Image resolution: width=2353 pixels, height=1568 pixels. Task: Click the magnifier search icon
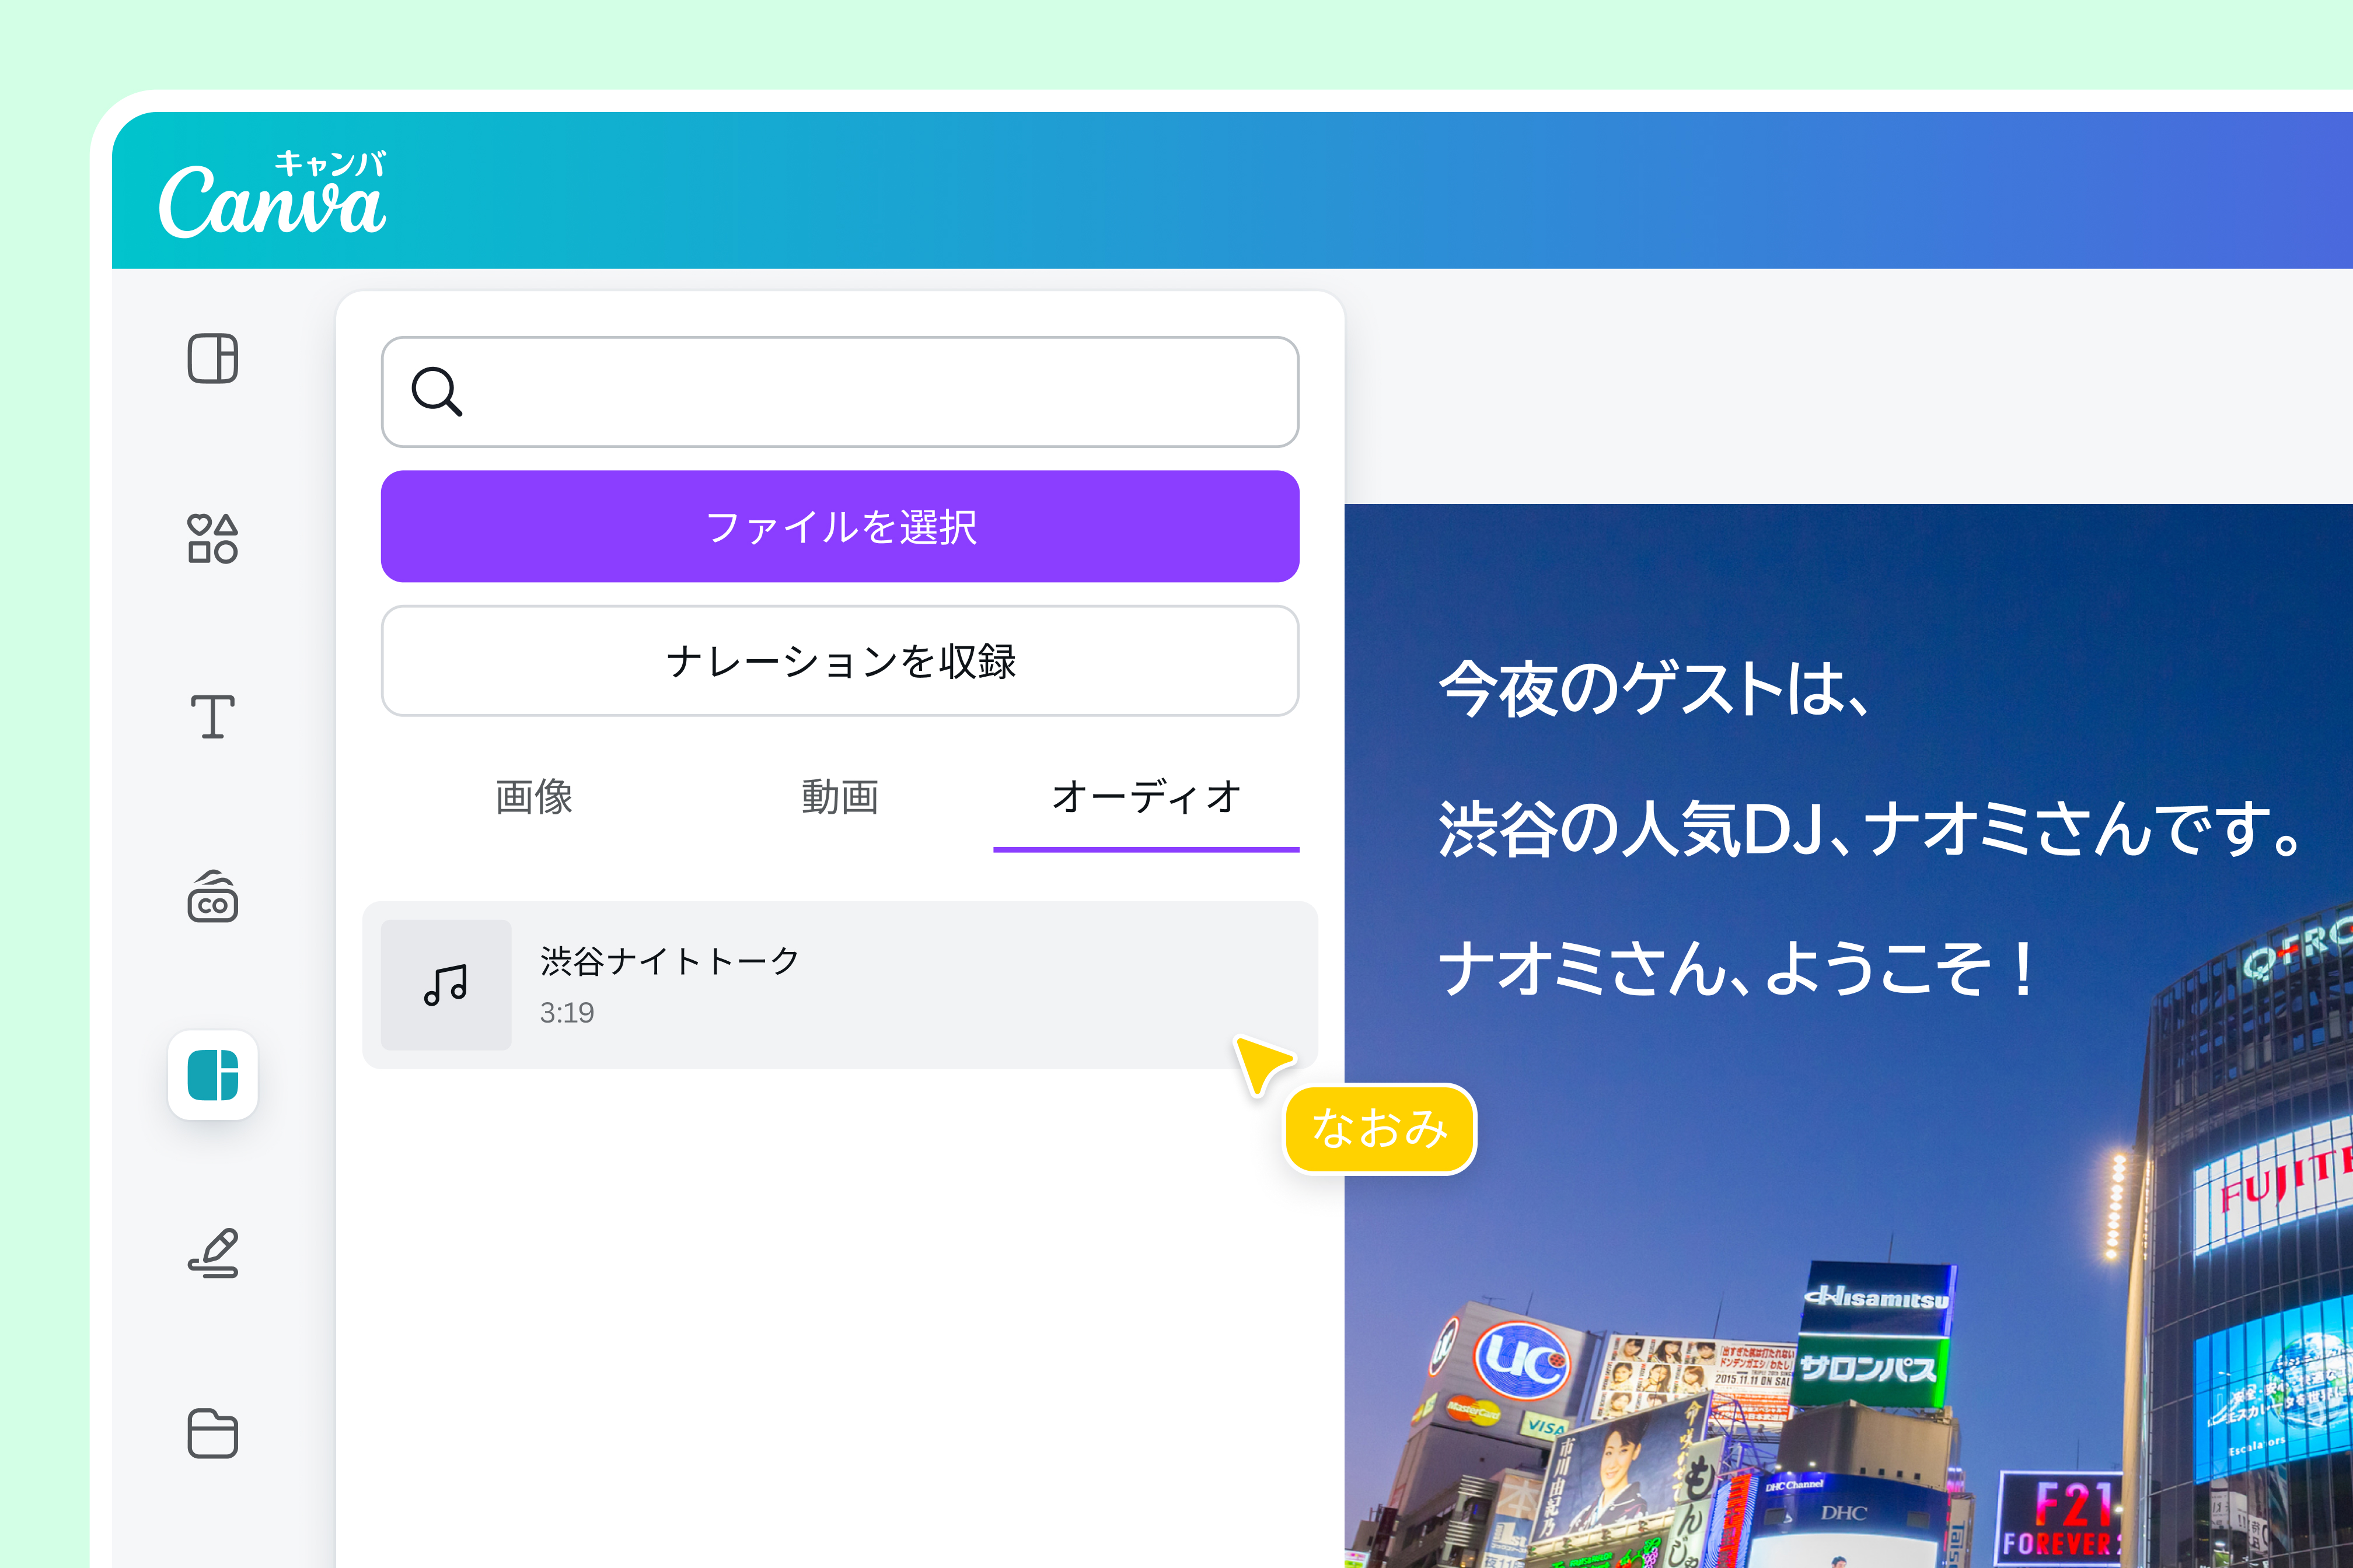(x=437, y=391)
